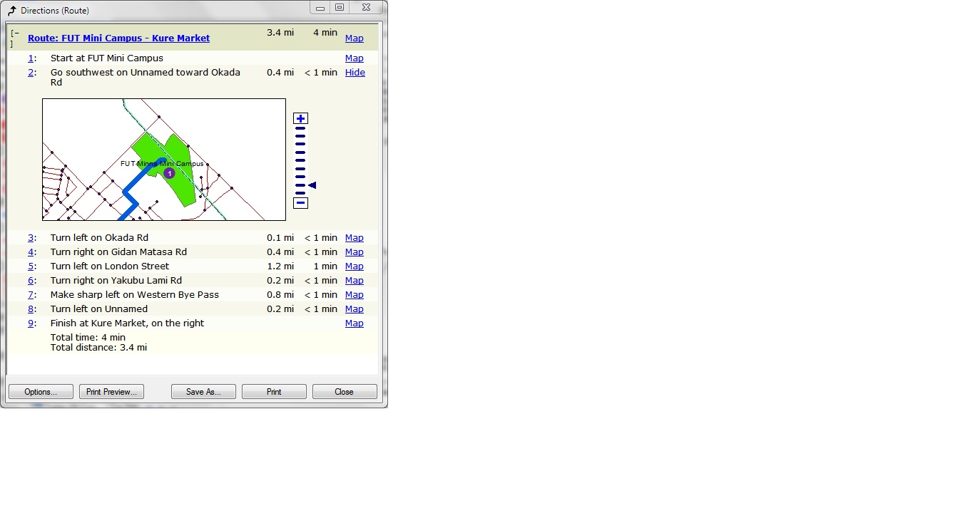Click the Save As button
This screenshot has width=953, height=513.
click(x=203, y=392)
